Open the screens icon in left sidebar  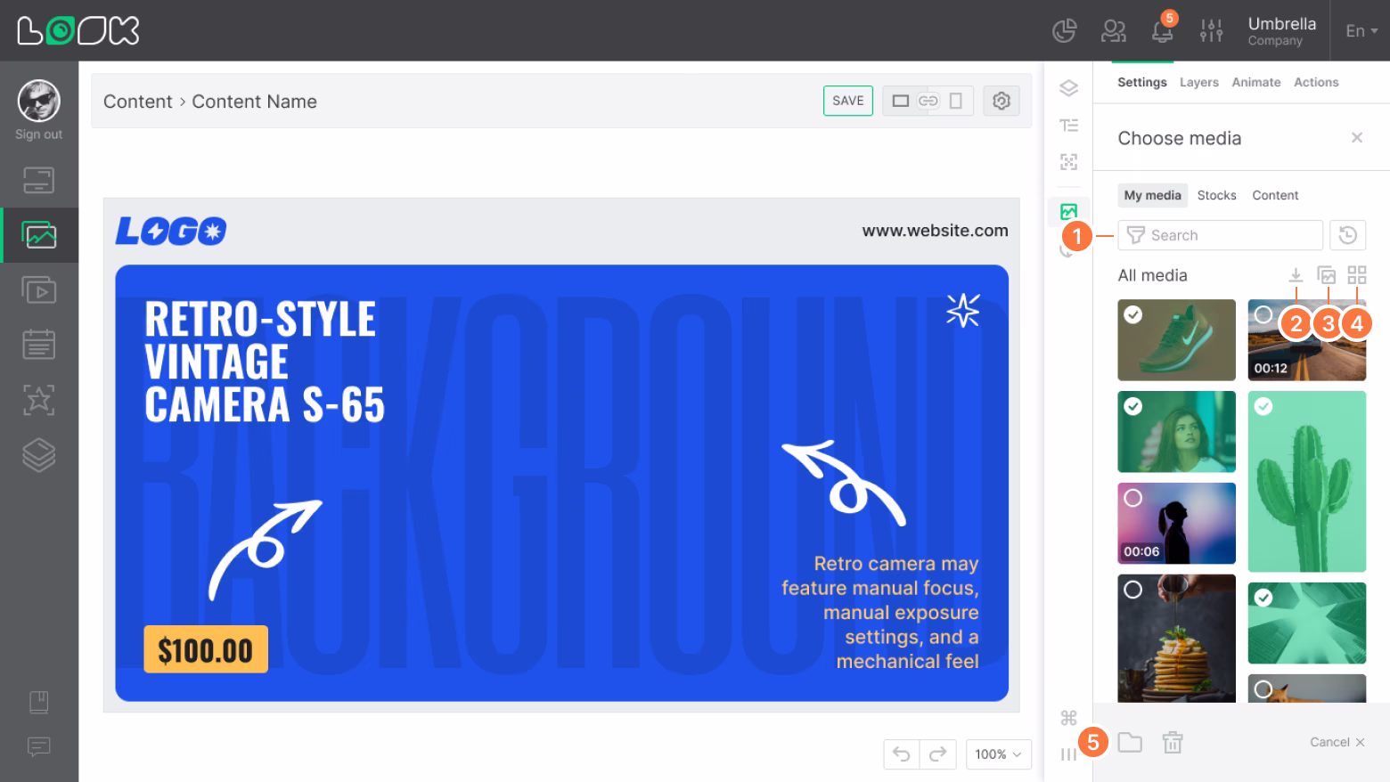point(38,180)
